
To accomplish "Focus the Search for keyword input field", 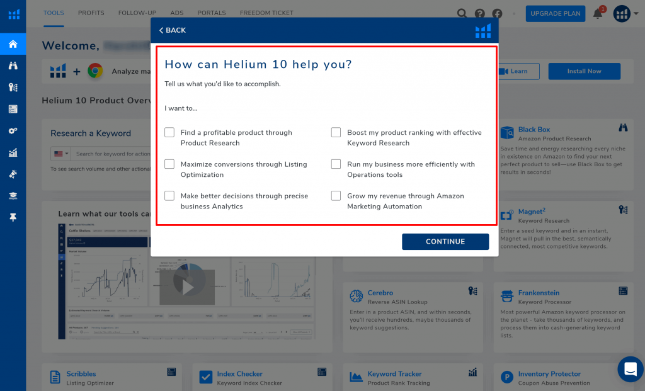I will (112, 154).
